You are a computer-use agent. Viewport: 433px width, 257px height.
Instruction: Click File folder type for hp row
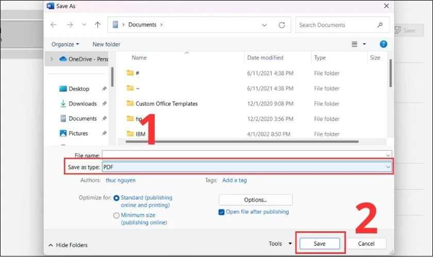(327, 119)
